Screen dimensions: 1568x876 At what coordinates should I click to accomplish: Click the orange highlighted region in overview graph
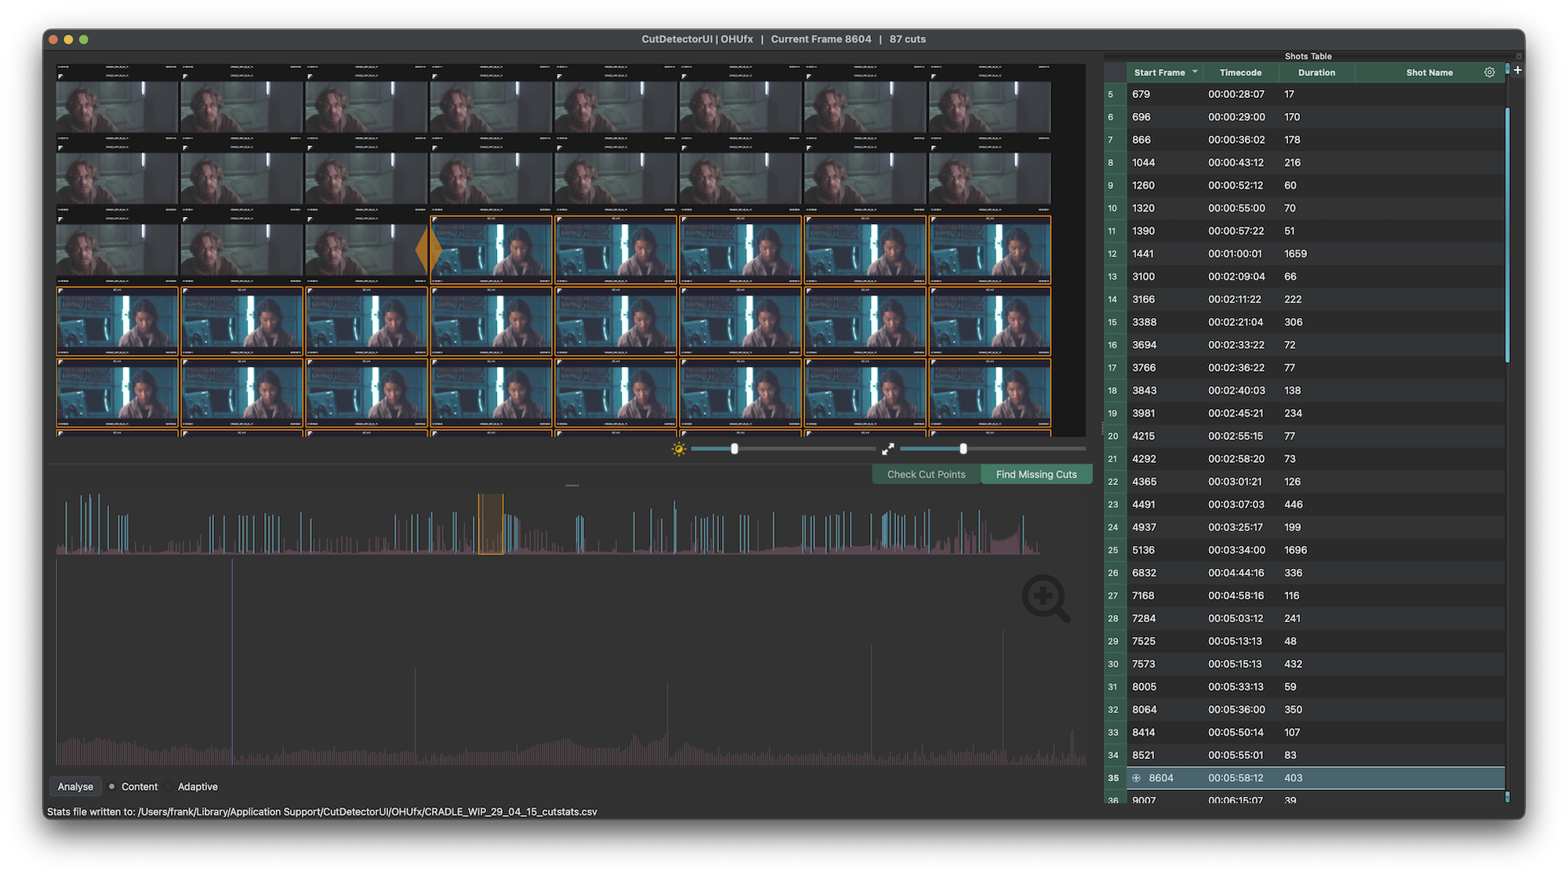click(491, 523)
